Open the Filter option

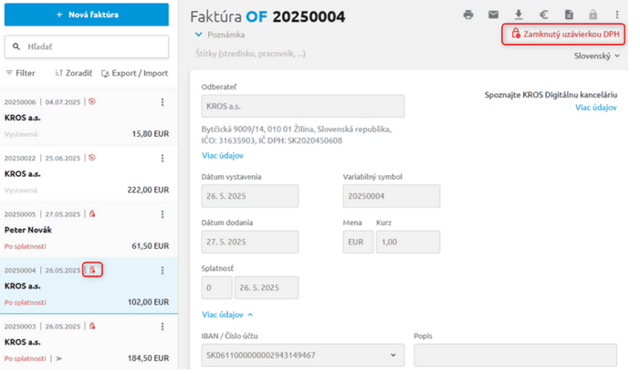coord(20,73)
